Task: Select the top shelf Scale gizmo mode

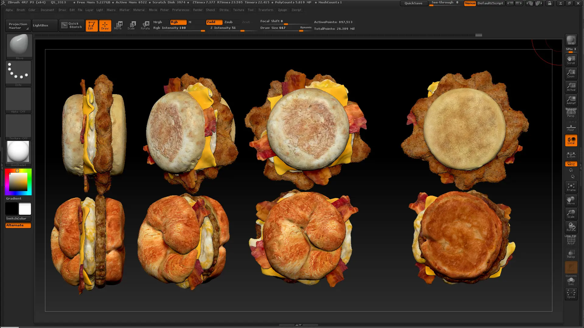Action: (x=132, y=26)
